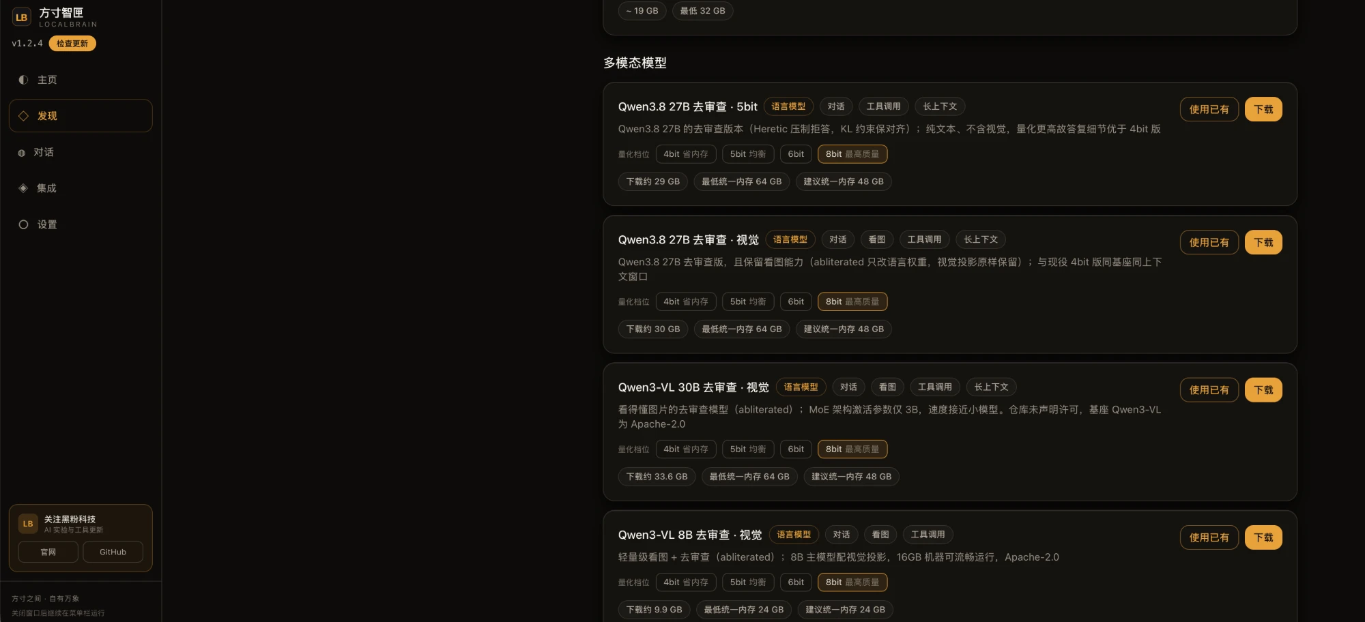
Task: Select 5bit 均衡 for Qwen3.8 27B 5bit
Action: (x=748, y=154)
